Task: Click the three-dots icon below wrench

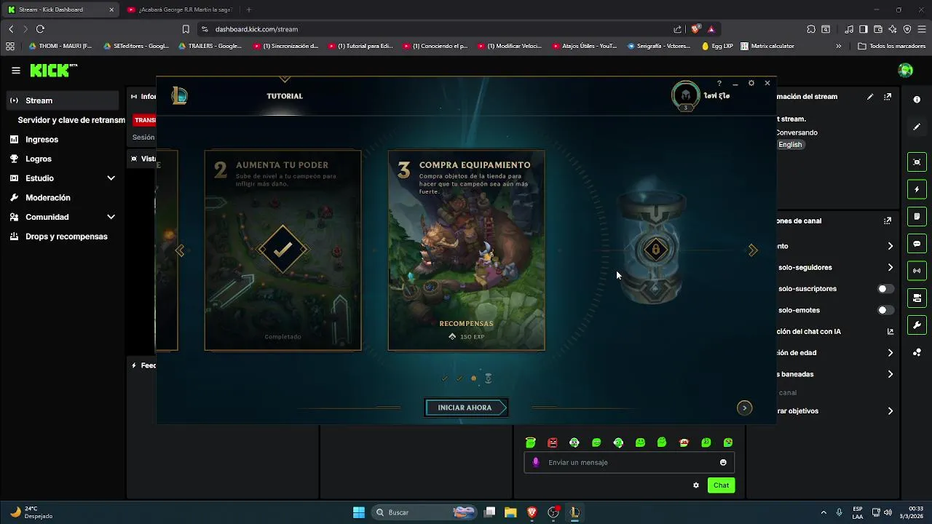Action: coord(917,352)
